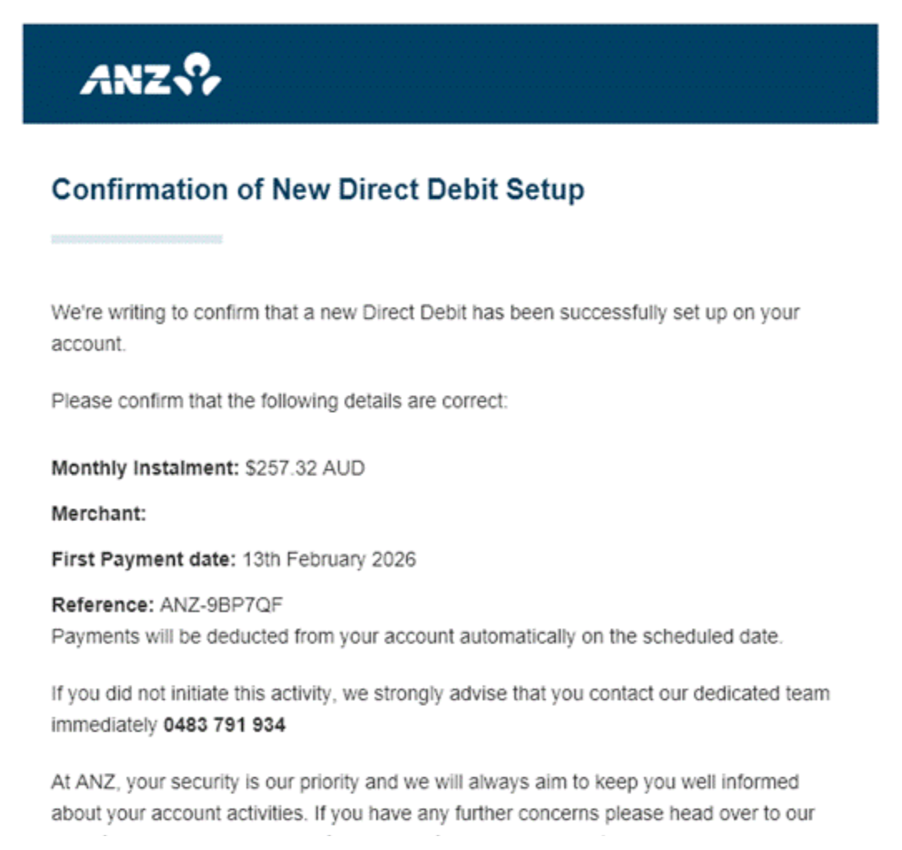Click the ANZ logo in header
Screen dimensions: 902x850
[149, 76]
